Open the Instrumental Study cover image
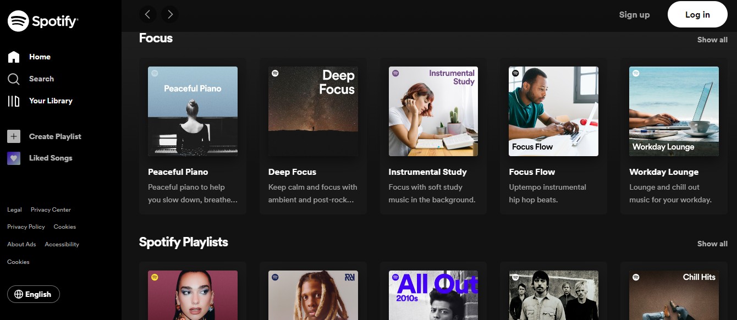The width and height of the screenshot is (737, 320). (433, 112)
